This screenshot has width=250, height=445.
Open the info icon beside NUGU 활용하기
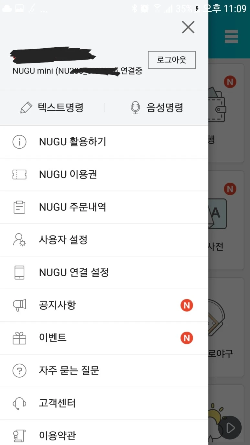19,142
